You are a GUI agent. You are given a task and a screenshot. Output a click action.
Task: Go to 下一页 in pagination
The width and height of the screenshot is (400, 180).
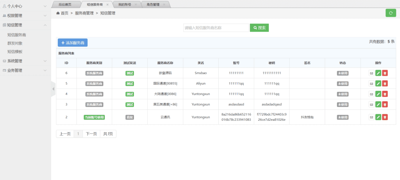(91, 134)
